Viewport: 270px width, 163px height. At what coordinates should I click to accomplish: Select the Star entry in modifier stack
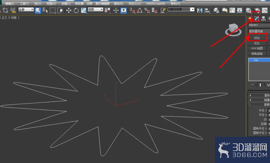click(259, 60)
